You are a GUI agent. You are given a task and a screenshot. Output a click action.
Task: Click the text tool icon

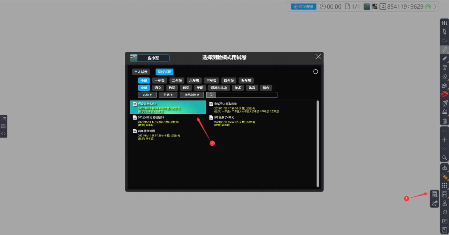point(445,68)
